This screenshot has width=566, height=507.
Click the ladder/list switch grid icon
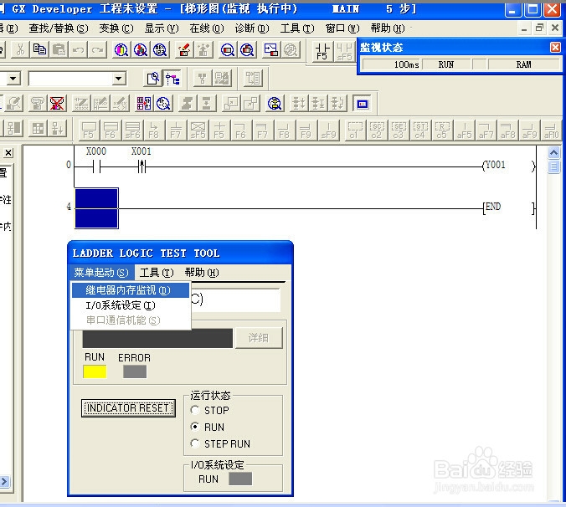144,104
